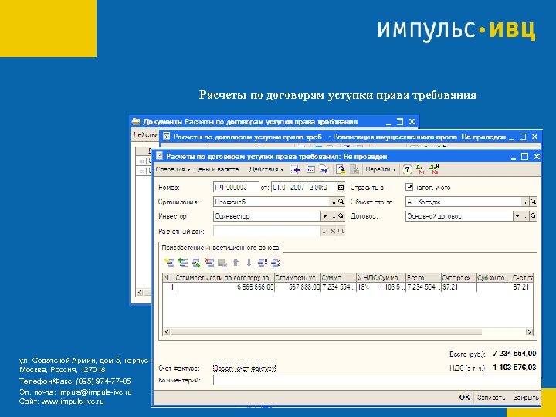
Task: Click the Организация field
Action: (272, 202)
